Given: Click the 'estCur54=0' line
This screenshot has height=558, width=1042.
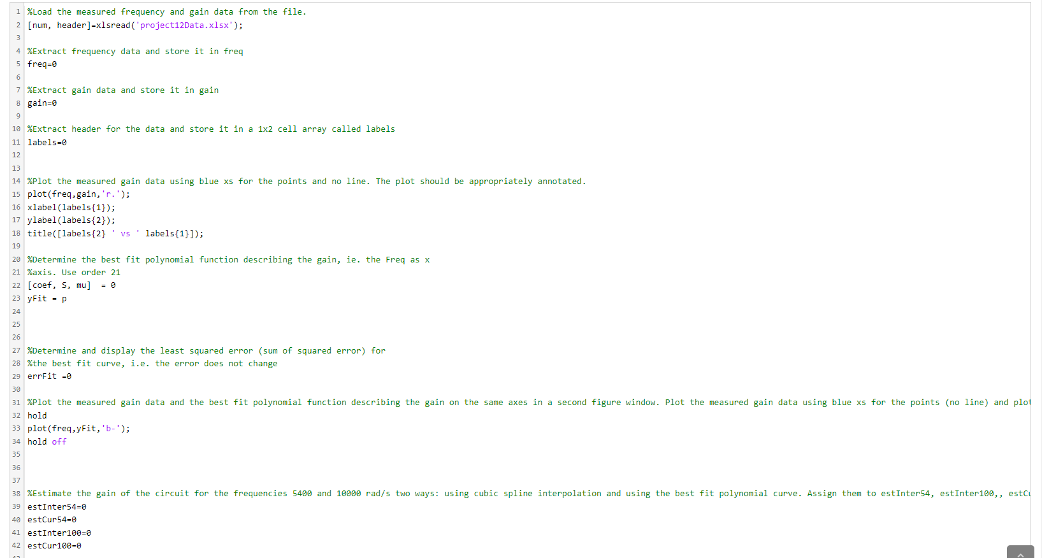Looking at the screenshot, I should (x=52, y=520).
